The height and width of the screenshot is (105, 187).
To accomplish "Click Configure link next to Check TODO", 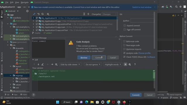I will [151, 57].
